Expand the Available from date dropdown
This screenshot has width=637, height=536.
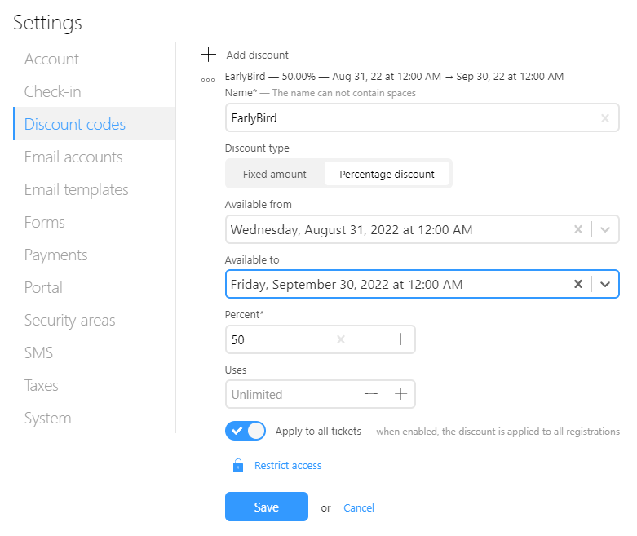[x=604, y=230]
